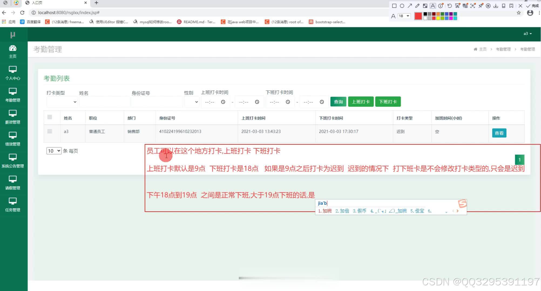Select the numbered step marker tool

(x=441, y=6)
